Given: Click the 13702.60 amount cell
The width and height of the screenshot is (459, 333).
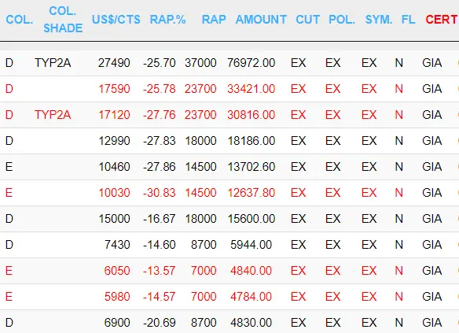Looking at the screenshot, I should point(252,167).
